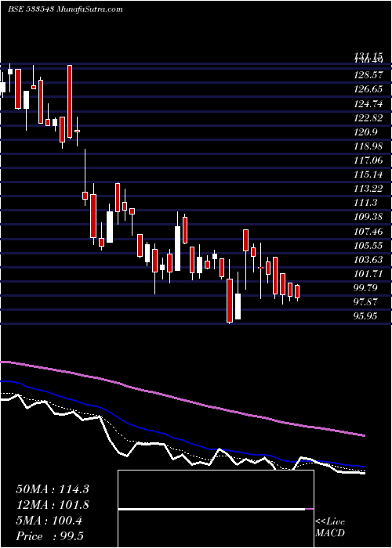Screen dimensions: 392x548
Task: Click the blue 12MA line
Action: (182, 440)
